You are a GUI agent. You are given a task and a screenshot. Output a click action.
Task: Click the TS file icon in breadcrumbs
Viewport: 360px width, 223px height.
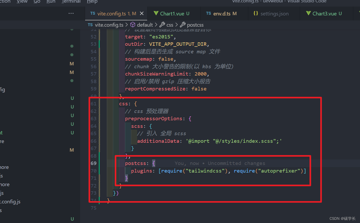click(90, 25)
